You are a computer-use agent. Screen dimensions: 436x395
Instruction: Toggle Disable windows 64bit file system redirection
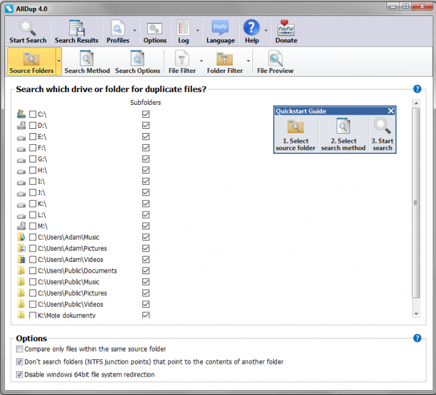[x=19, y=374]
